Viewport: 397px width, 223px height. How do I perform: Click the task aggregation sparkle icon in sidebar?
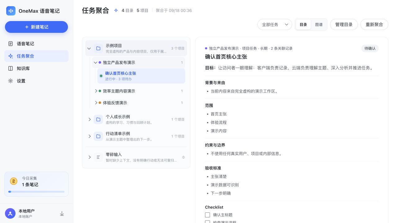[11, 56]
